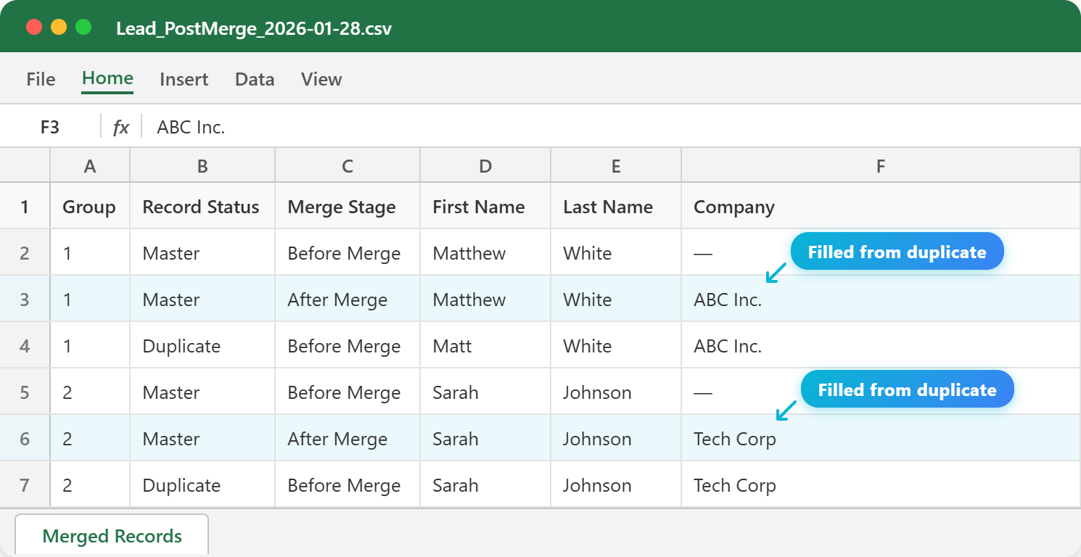1081x557 pixels.
Task: Switch to the View menu
Action: [321, 78]
